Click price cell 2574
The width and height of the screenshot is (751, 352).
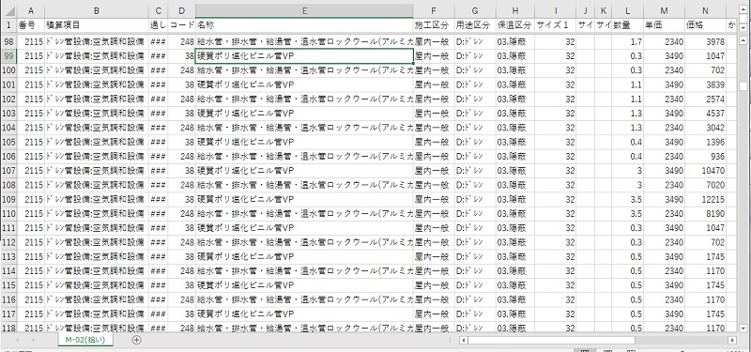click(706, 99)
